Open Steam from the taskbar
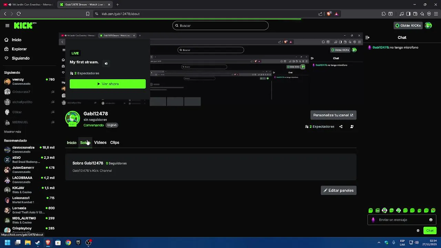 point(38,242)
